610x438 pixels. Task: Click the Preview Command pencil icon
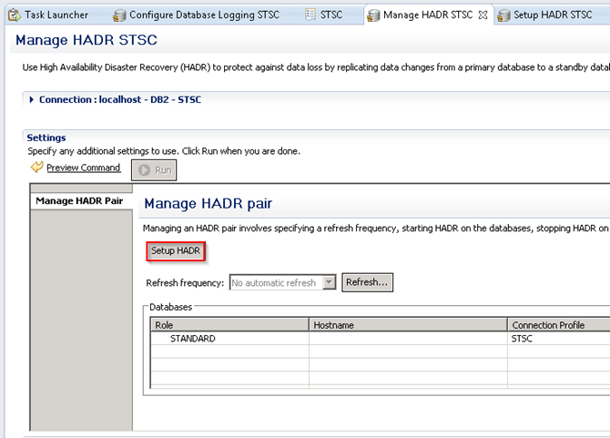(36, 168)
